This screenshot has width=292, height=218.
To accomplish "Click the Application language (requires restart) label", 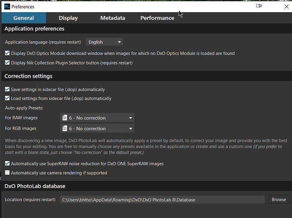I will [43, 42].
